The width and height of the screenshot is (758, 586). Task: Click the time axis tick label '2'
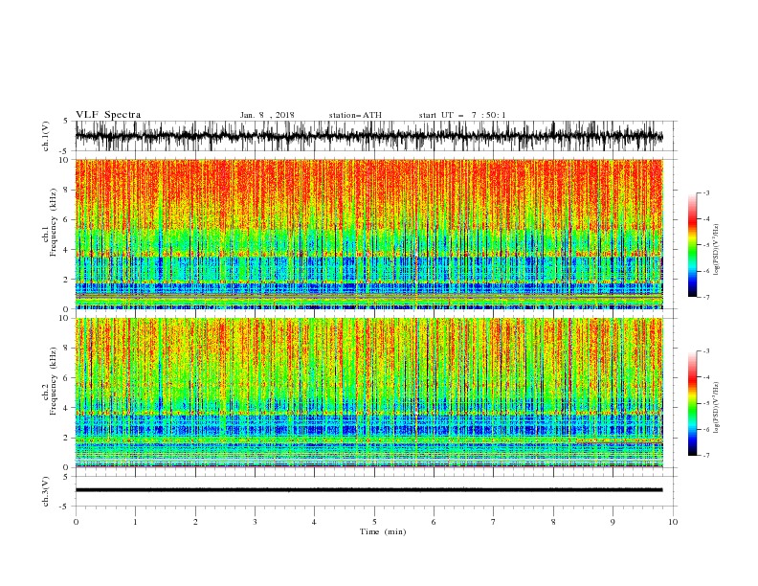click(195, 522)
